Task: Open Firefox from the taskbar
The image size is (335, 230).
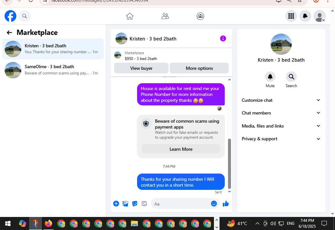Action: (x=48, y=223)
